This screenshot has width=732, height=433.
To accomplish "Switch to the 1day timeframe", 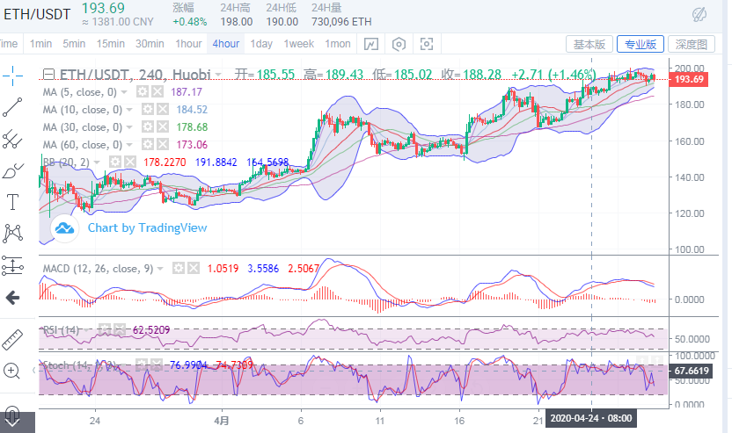I will pos(261,44).
